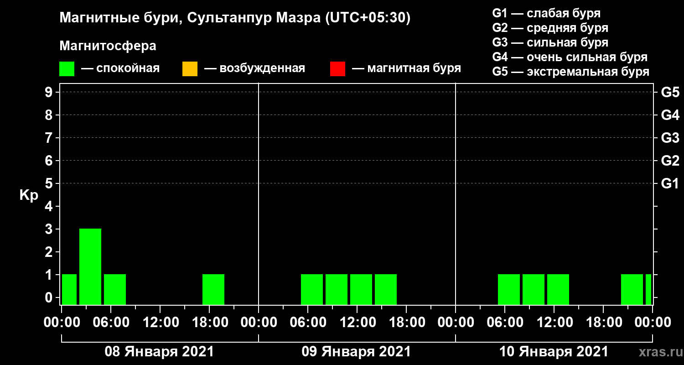The width and height of the screenshot is (684, 365).
Task: Click the 09 January bar above the 06:00 tick
Action: pyautogui.click(x=312, y=289)
